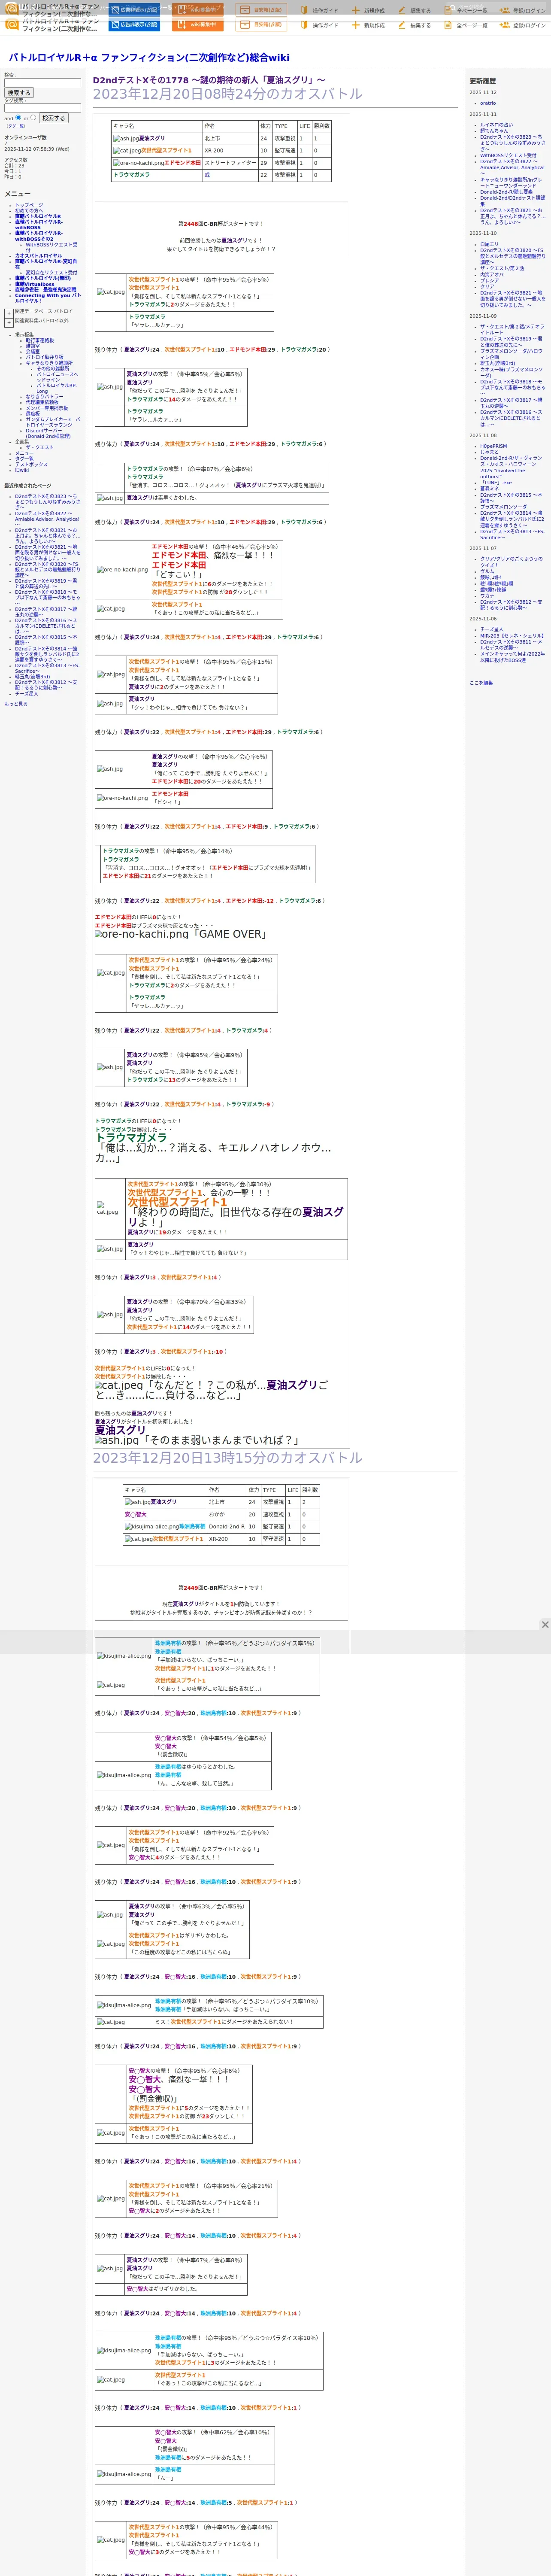Open 超てんちゃん in update history
This screenshot has height=2576, width=551.
pyautogui.click(x=494, y=131)
